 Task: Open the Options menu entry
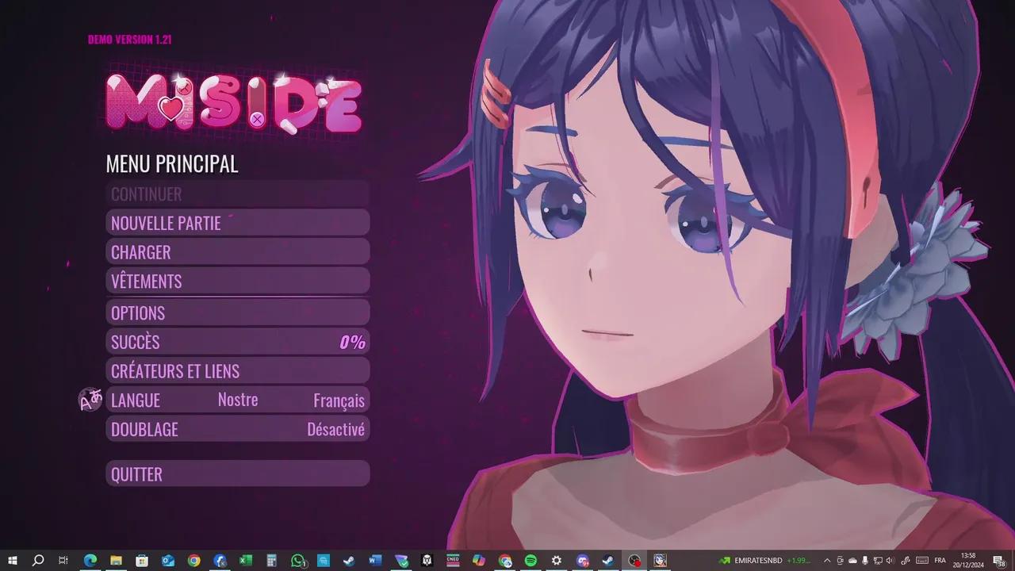point(237,312)
